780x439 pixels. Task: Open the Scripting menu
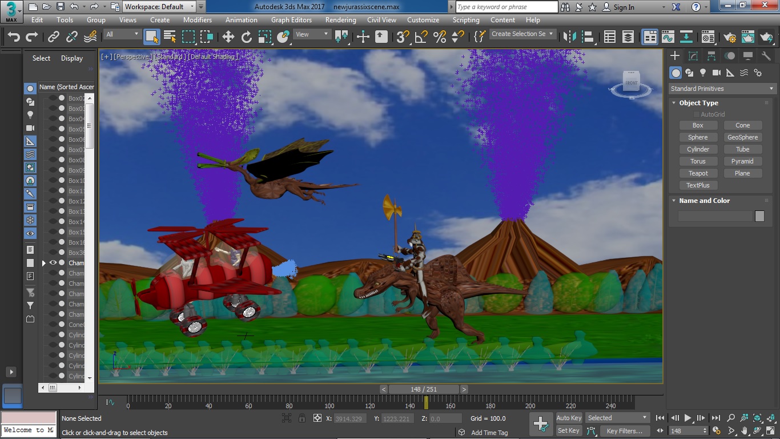coord(466,19)
